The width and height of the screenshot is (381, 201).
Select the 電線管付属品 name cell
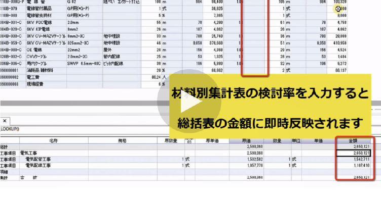tap(46, 9)
